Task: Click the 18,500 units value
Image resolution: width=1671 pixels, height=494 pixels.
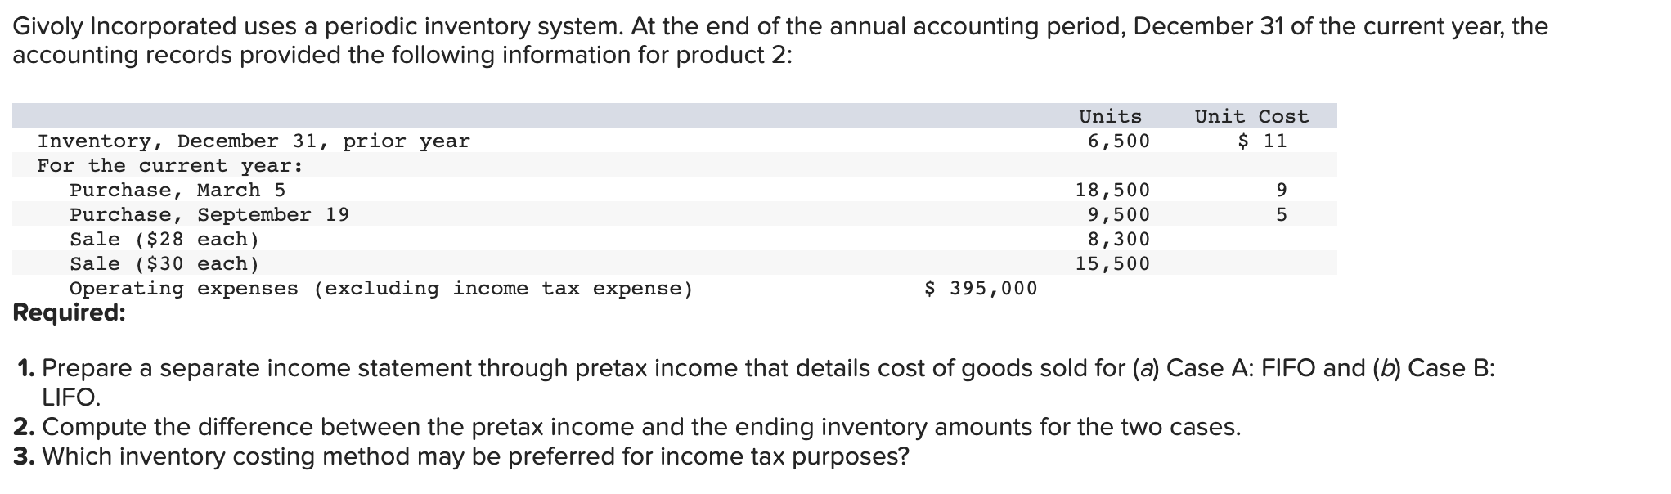Action: pos(1112,190)
